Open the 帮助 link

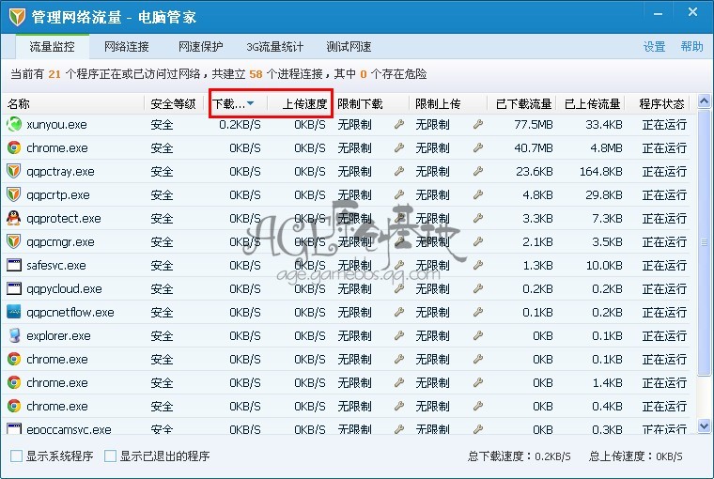pos(691,46)
